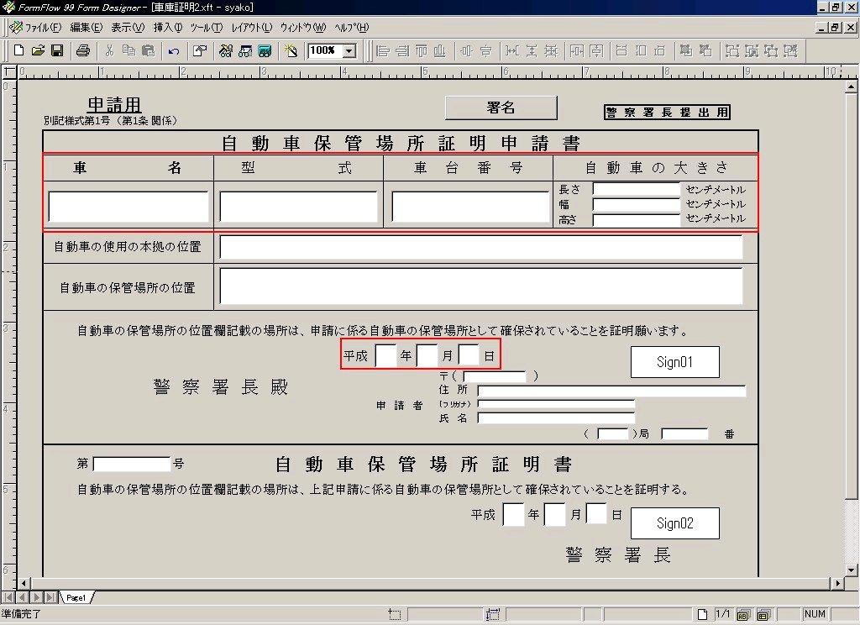Image resolution: width=860 pixels, height=625 pixels.
Task: Click the second binoculars form view icon
Action: pos(245,51)
